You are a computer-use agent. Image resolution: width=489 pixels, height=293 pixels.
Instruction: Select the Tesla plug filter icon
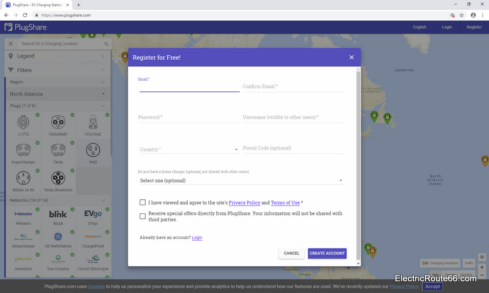coord(58,150)
